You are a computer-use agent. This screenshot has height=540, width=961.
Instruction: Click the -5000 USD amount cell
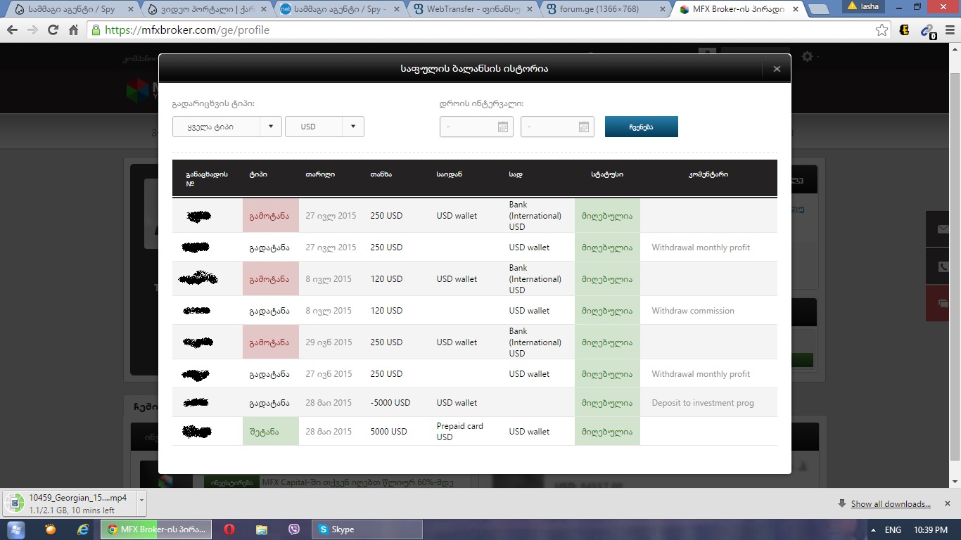[x=390, y=403]
